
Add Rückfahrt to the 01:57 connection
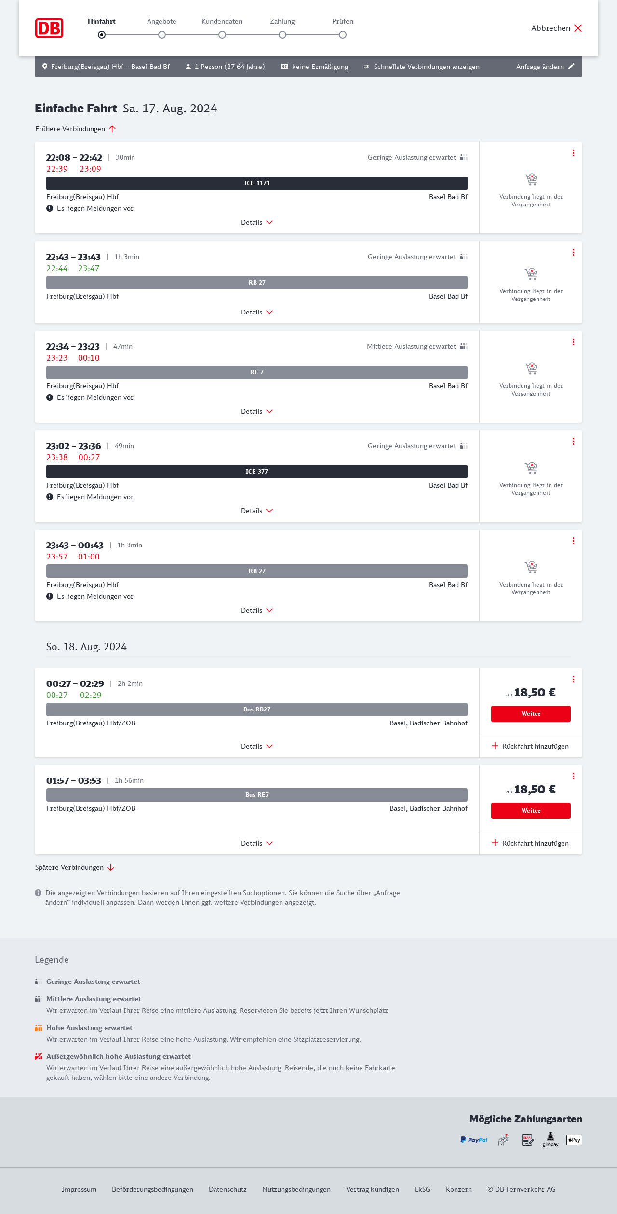tap(530, 843)
